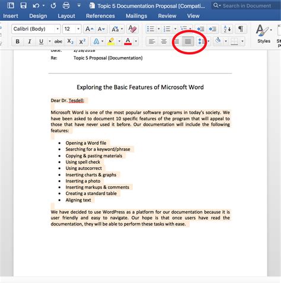Increase the paragraph indent

213,29
